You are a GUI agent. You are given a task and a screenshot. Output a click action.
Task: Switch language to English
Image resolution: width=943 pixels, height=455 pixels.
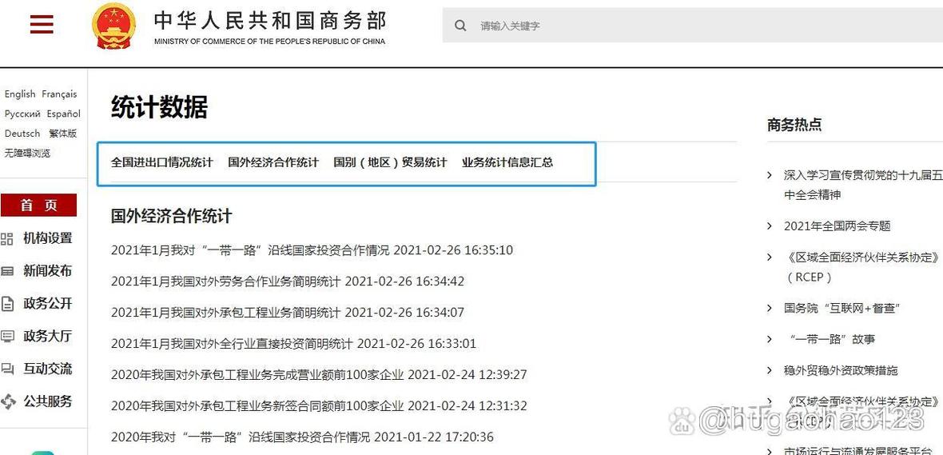pos(20,94)
